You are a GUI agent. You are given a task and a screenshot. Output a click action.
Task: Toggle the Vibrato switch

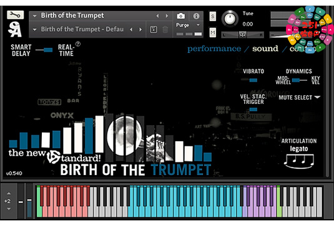(x=249, y=80)
